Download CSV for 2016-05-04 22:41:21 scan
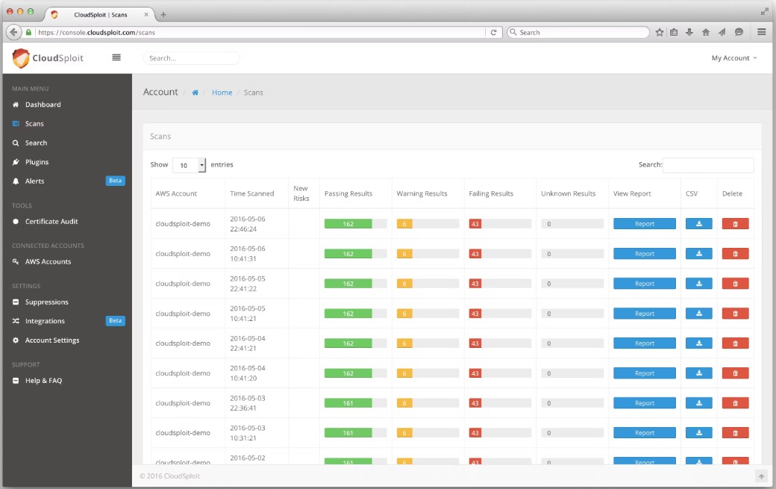Screen dimensions: 776x489 click(699, 343)
